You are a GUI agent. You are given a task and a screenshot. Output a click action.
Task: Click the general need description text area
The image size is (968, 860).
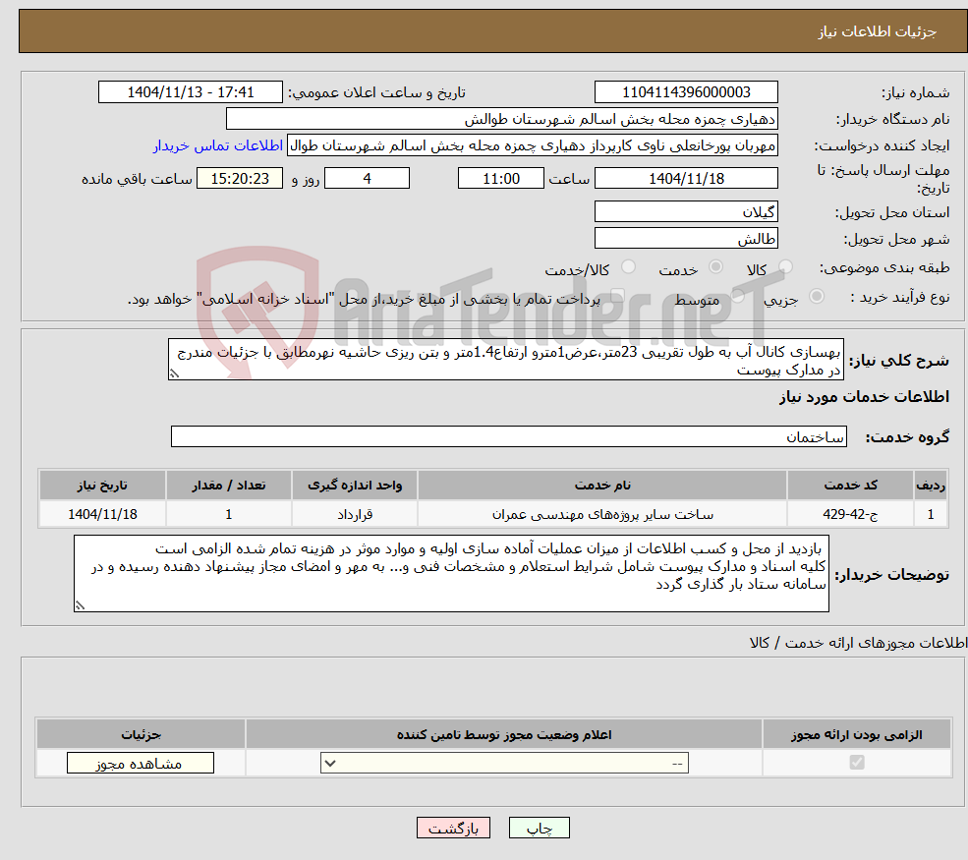[505, 360]
